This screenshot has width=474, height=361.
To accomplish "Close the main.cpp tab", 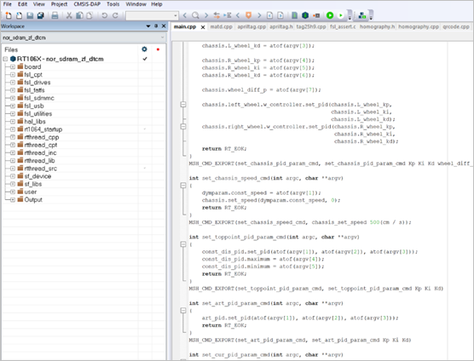I will tap(203, 27).
